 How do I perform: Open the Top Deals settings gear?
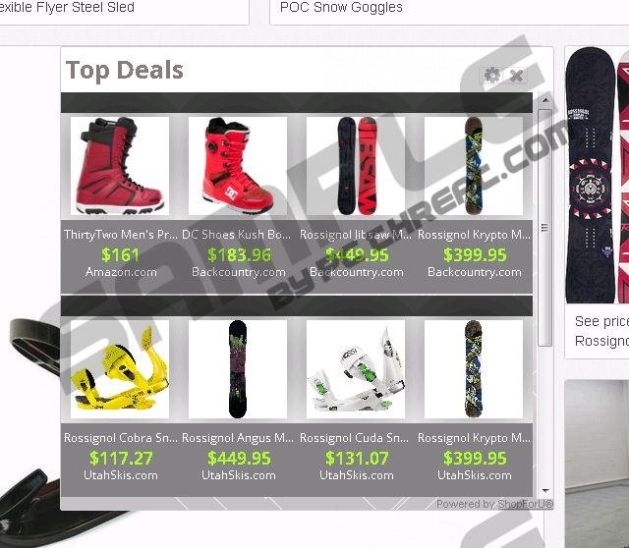coord(492,75)
